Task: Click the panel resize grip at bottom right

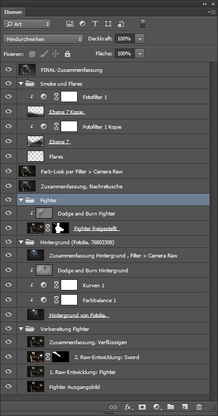Action: pos(214,407)
